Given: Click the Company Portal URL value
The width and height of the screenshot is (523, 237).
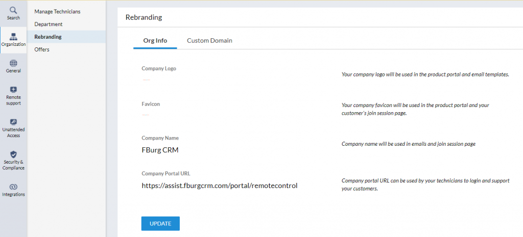Looking at the screenshot, I should tap(220, 186).
